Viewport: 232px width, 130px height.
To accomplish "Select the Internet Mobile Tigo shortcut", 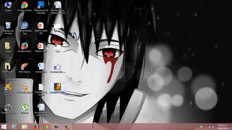I will pyautogui.click(x=25, y=28).
